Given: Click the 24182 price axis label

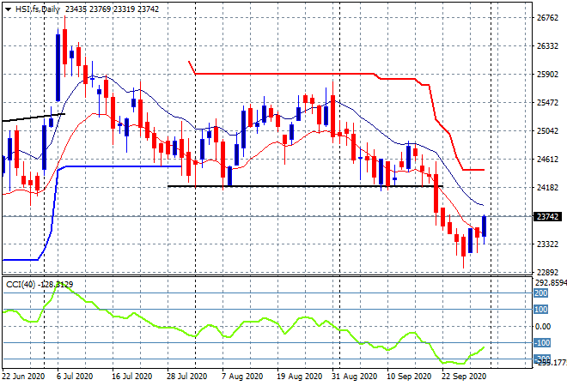Looking at the screenshot, I should click(x=547, y=187).
